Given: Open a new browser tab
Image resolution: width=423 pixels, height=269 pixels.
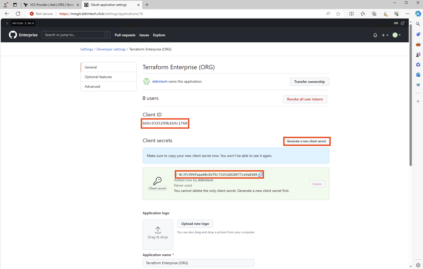Looking at the screenshot, I should coord(147,5).
